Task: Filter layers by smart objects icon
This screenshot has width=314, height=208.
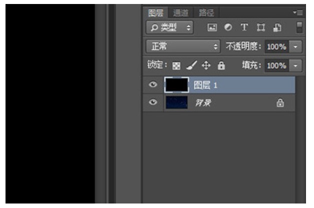Action: (277, 27)
